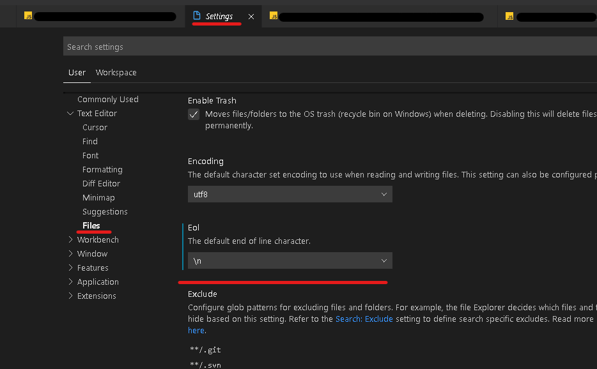Click the JS icon right of Settings tab

point(274,16)
